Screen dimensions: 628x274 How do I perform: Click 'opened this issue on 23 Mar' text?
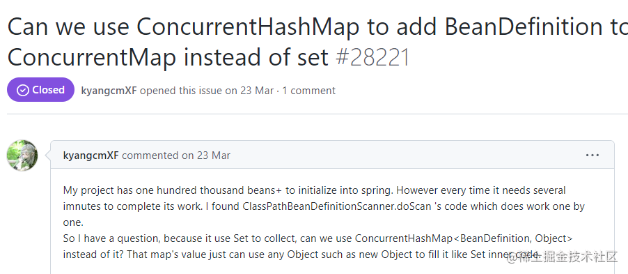pyautogui.click(x=206, y=91)
